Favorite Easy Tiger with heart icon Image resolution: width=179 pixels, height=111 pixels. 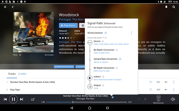click(151, 90)
